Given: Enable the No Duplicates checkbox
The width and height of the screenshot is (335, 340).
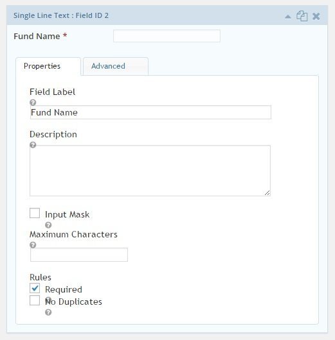Looking at the screenshot, I should tap(35, 300).
